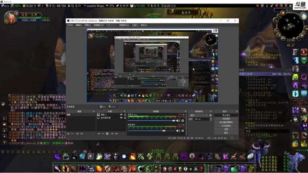Click the crescent moon ability icon
Screen dimensions: 308x173
(140, 169)
